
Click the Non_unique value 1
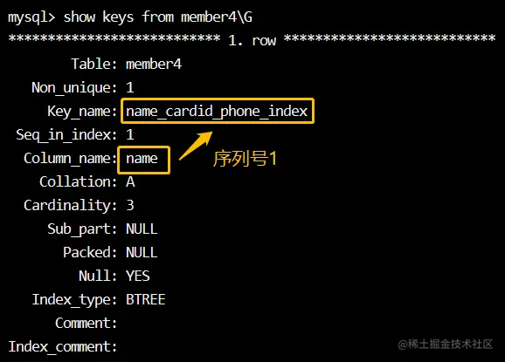[x=130, y=87]
